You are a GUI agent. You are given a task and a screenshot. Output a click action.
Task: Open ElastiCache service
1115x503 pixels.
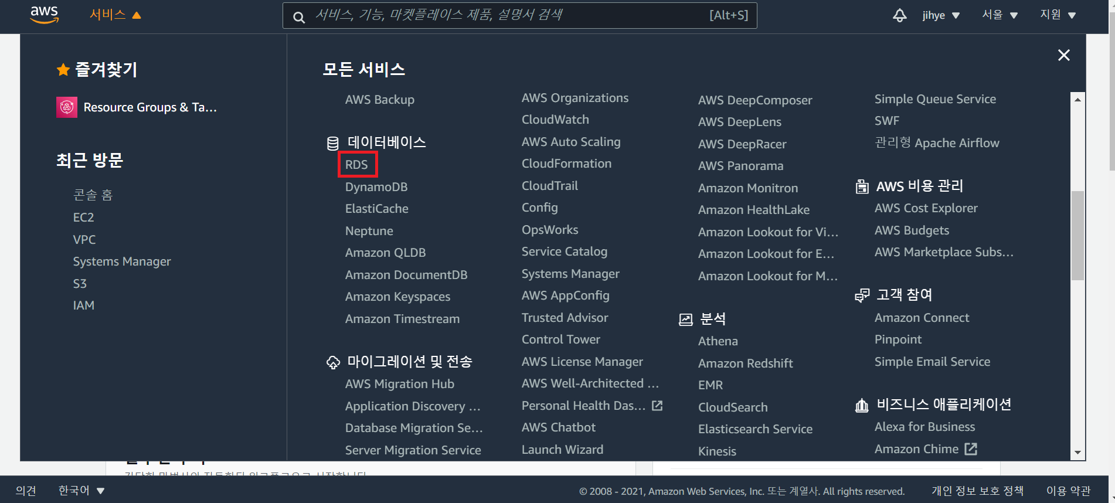377,209
